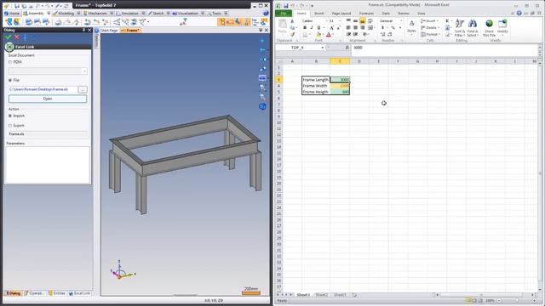This screenshot has width=545, height=306.
Task: Click the blue cube view icon in viewport
Action: (262, 106)
